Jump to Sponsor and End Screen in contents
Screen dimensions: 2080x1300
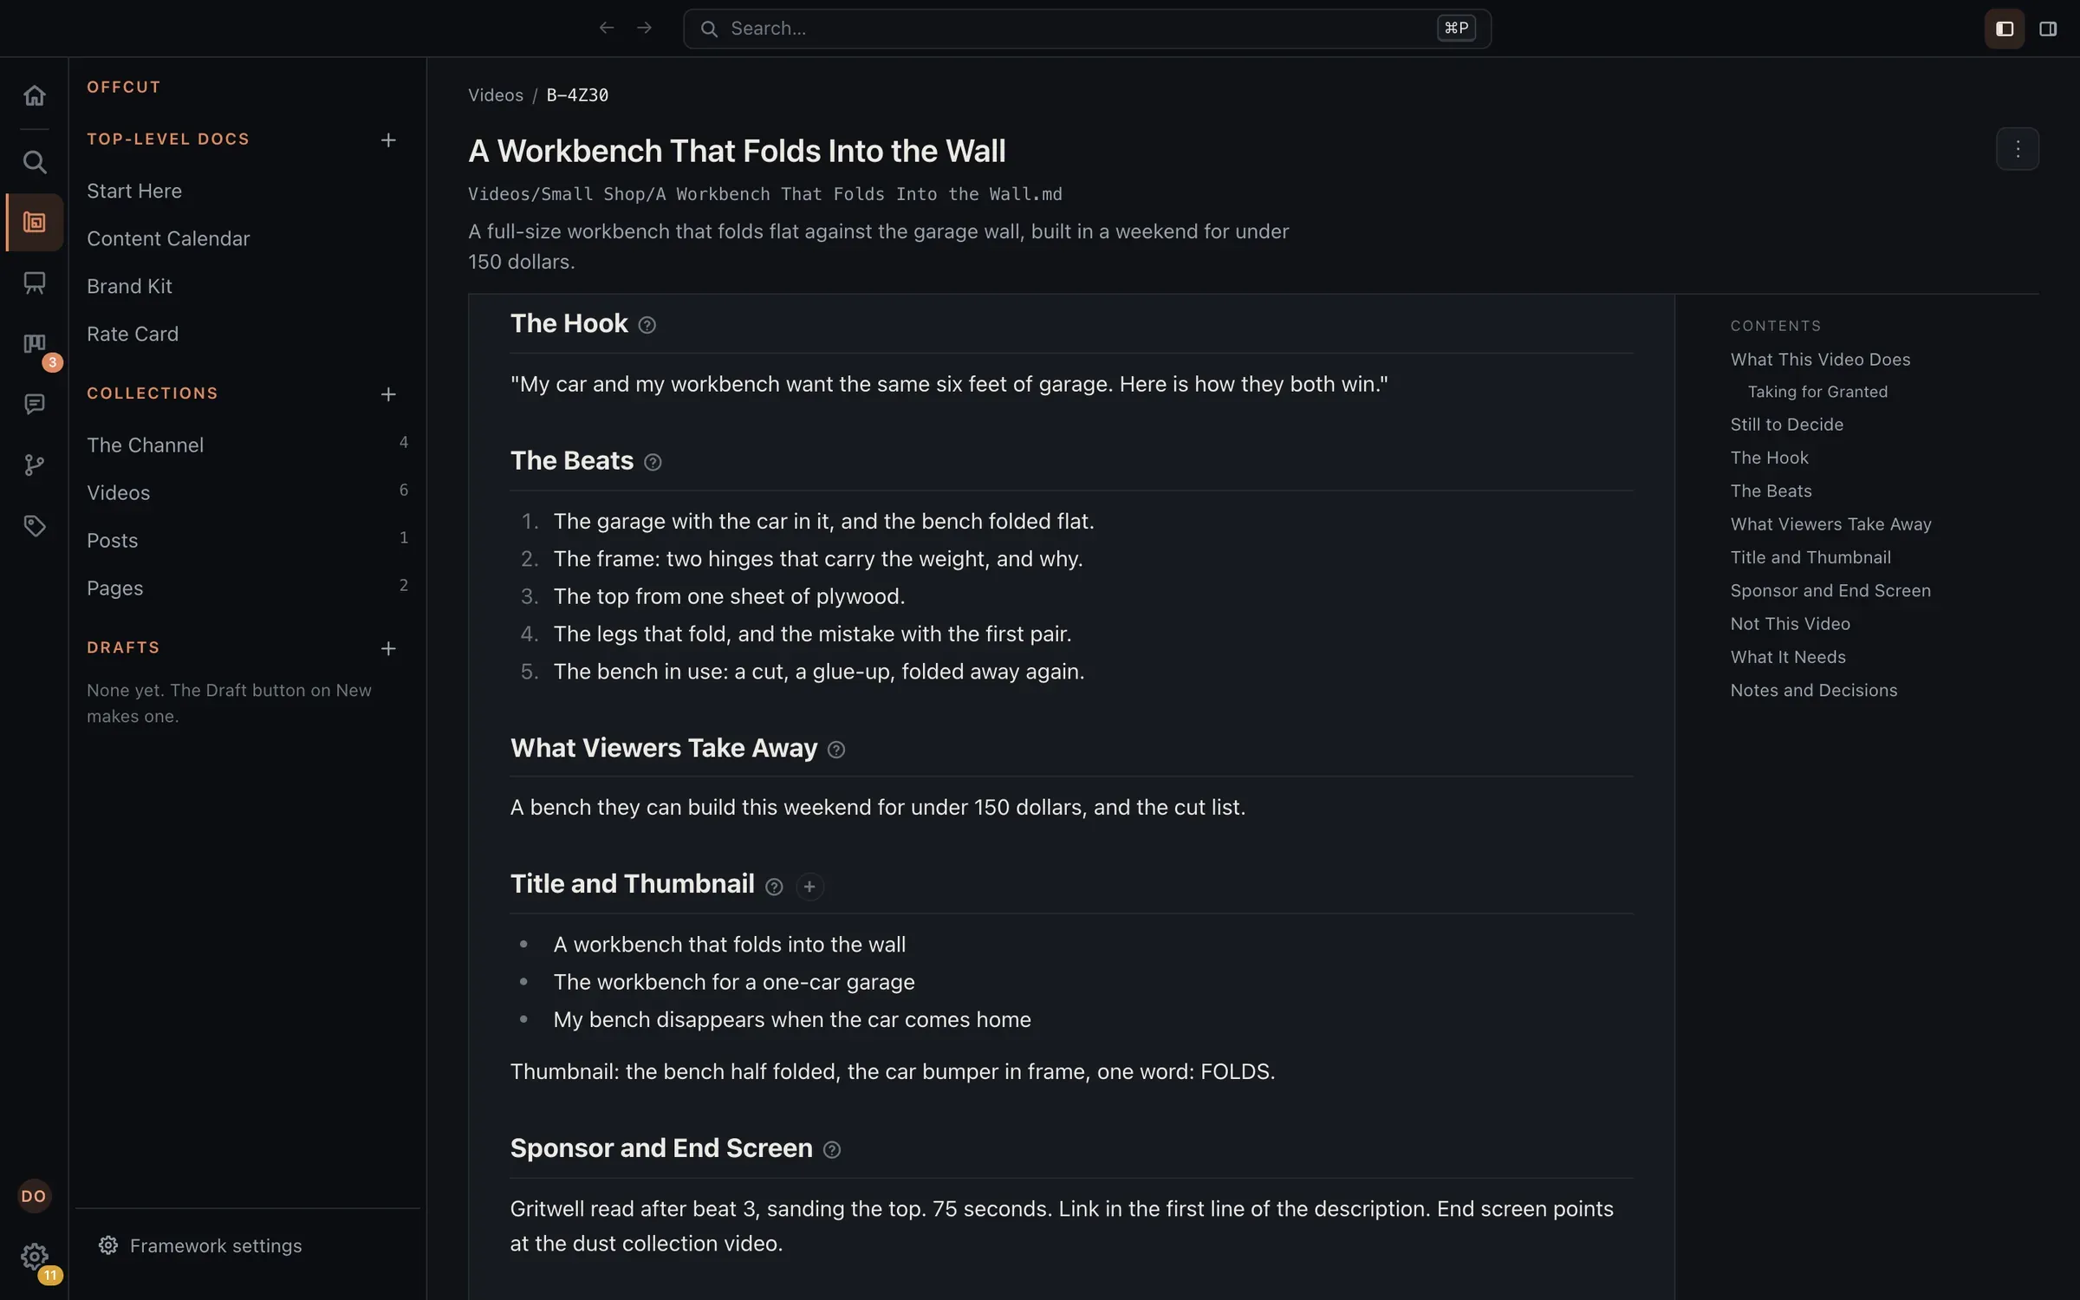(x=1830, y=590)
